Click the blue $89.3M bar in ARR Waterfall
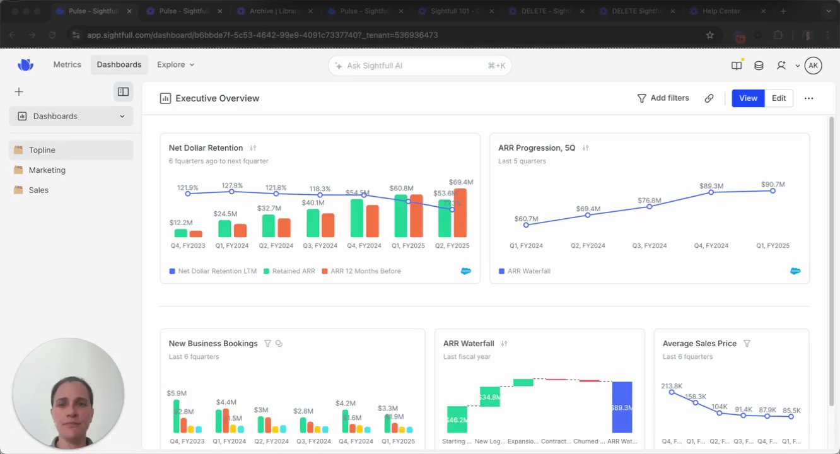Image resolution: width=840 pixels, height=454 pixels. [x=622, y=407]
